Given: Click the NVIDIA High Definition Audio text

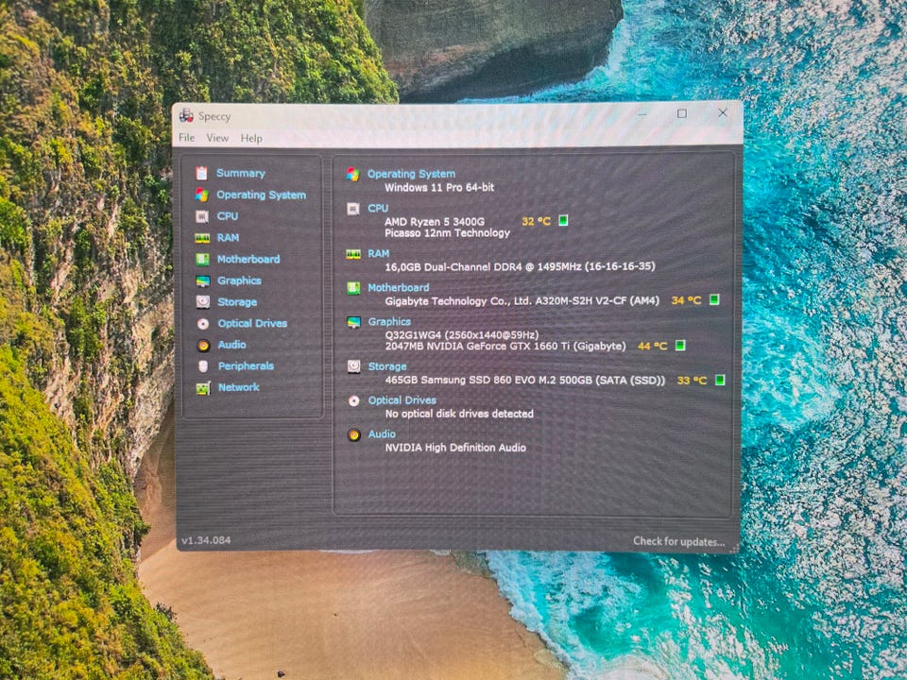Looking at the screenshot, I should (x=455, y=448).
